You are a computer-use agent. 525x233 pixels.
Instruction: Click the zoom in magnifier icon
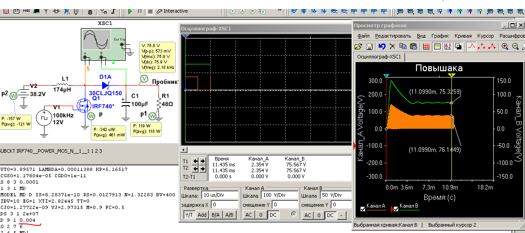click(x=505, y=46)
